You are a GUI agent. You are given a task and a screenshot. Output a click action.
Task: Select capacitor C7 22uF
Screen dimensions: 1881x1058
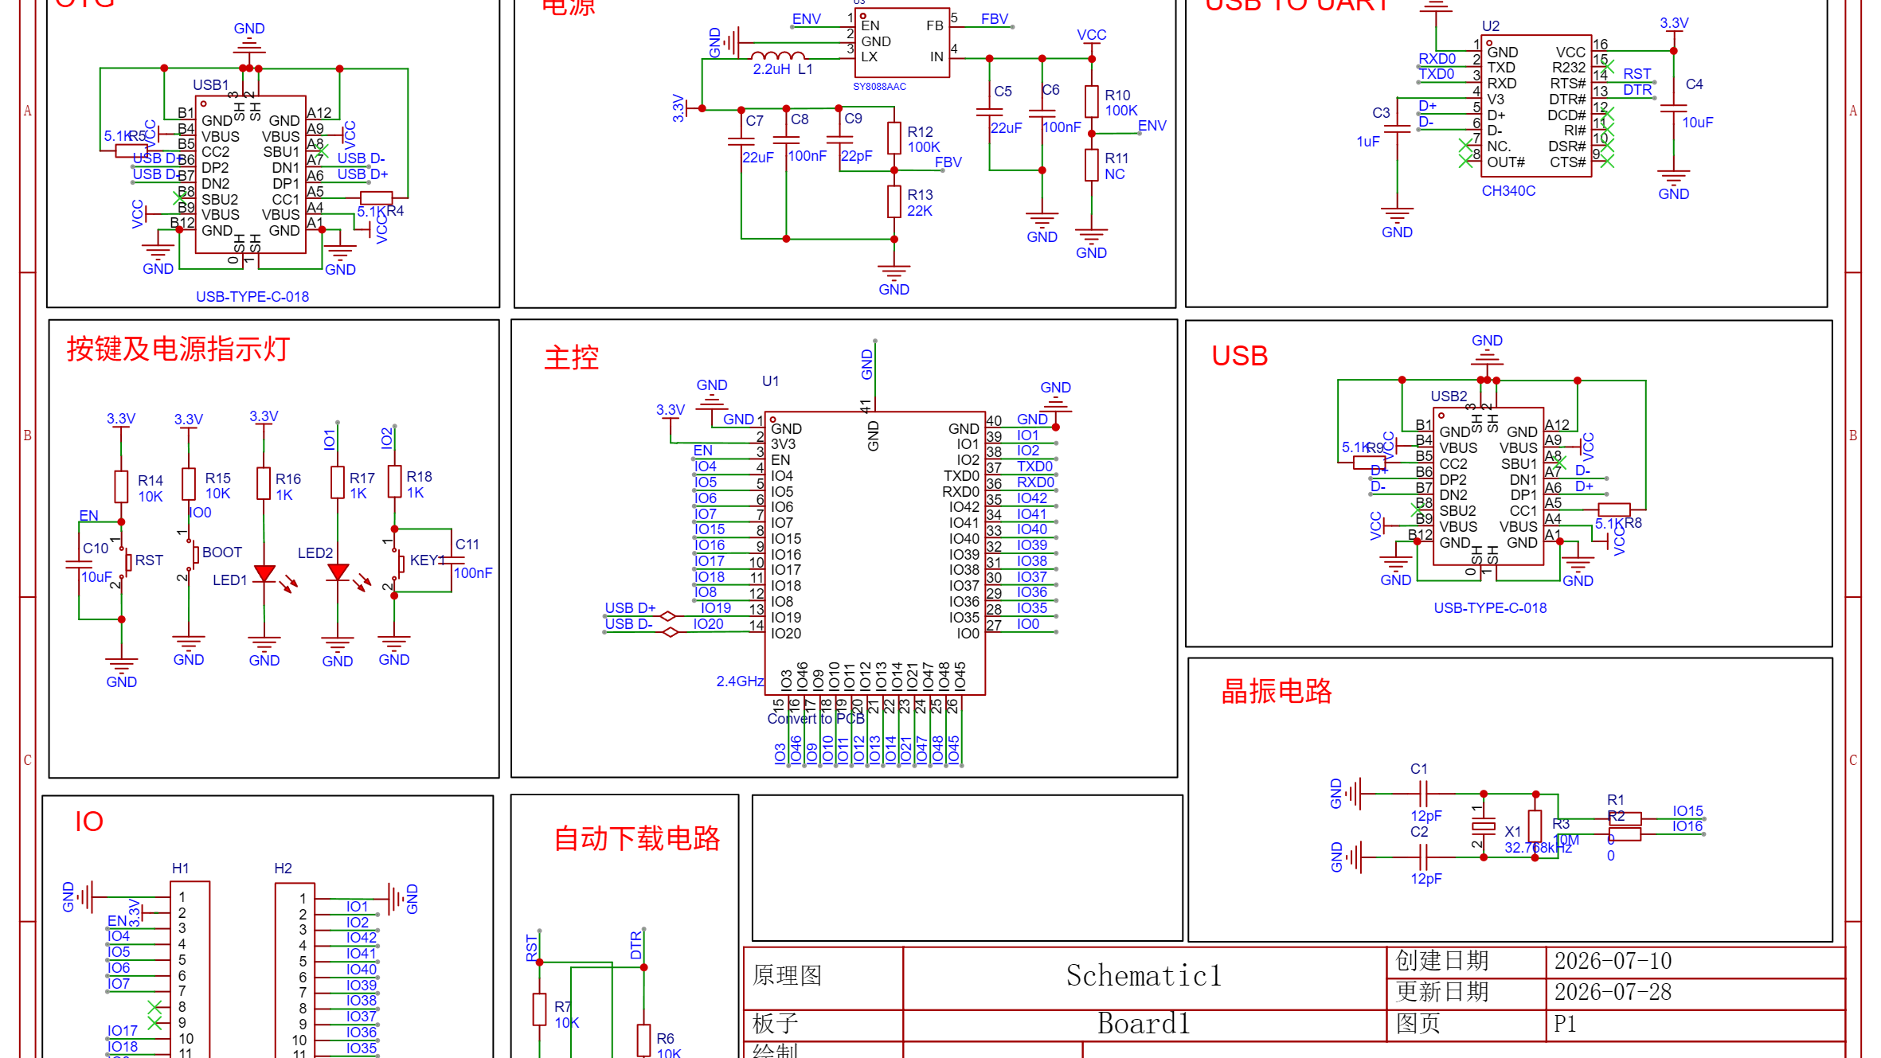[x=741, y=142]
